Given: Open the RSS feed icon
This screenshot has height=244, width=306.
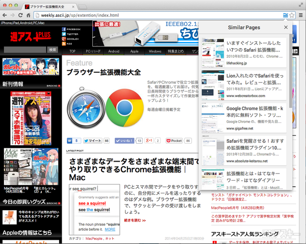Looking at the screenshot, I should pos(64,44).
